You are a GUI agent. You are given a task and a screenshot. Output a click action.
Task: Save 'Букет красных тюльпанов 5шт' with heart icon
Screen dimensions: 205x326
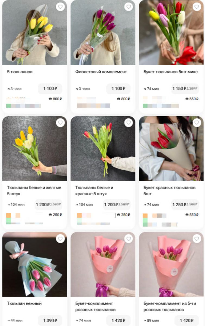197,123
